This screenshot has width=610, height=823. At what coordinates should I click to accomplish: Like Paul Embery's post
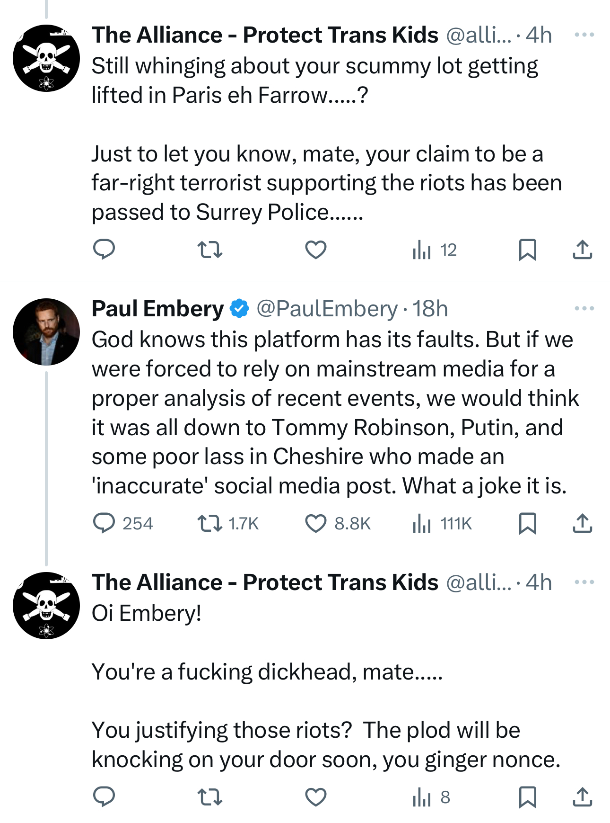(x=315, y=523)
